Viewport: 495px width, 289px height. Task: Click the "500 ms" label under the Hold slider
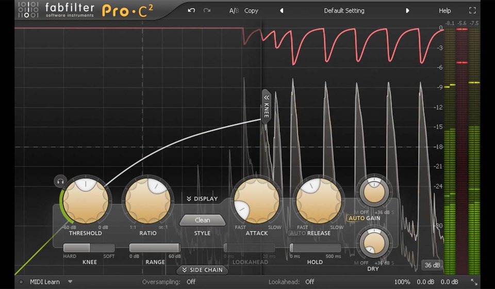point(333,256)
